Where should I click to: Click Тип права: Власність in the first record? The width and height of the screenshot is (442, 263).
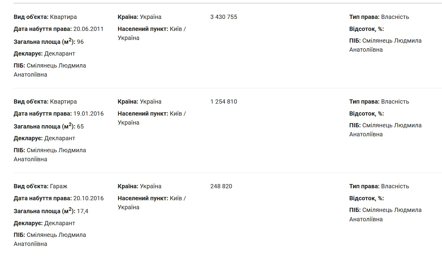(x=379, y=17)
